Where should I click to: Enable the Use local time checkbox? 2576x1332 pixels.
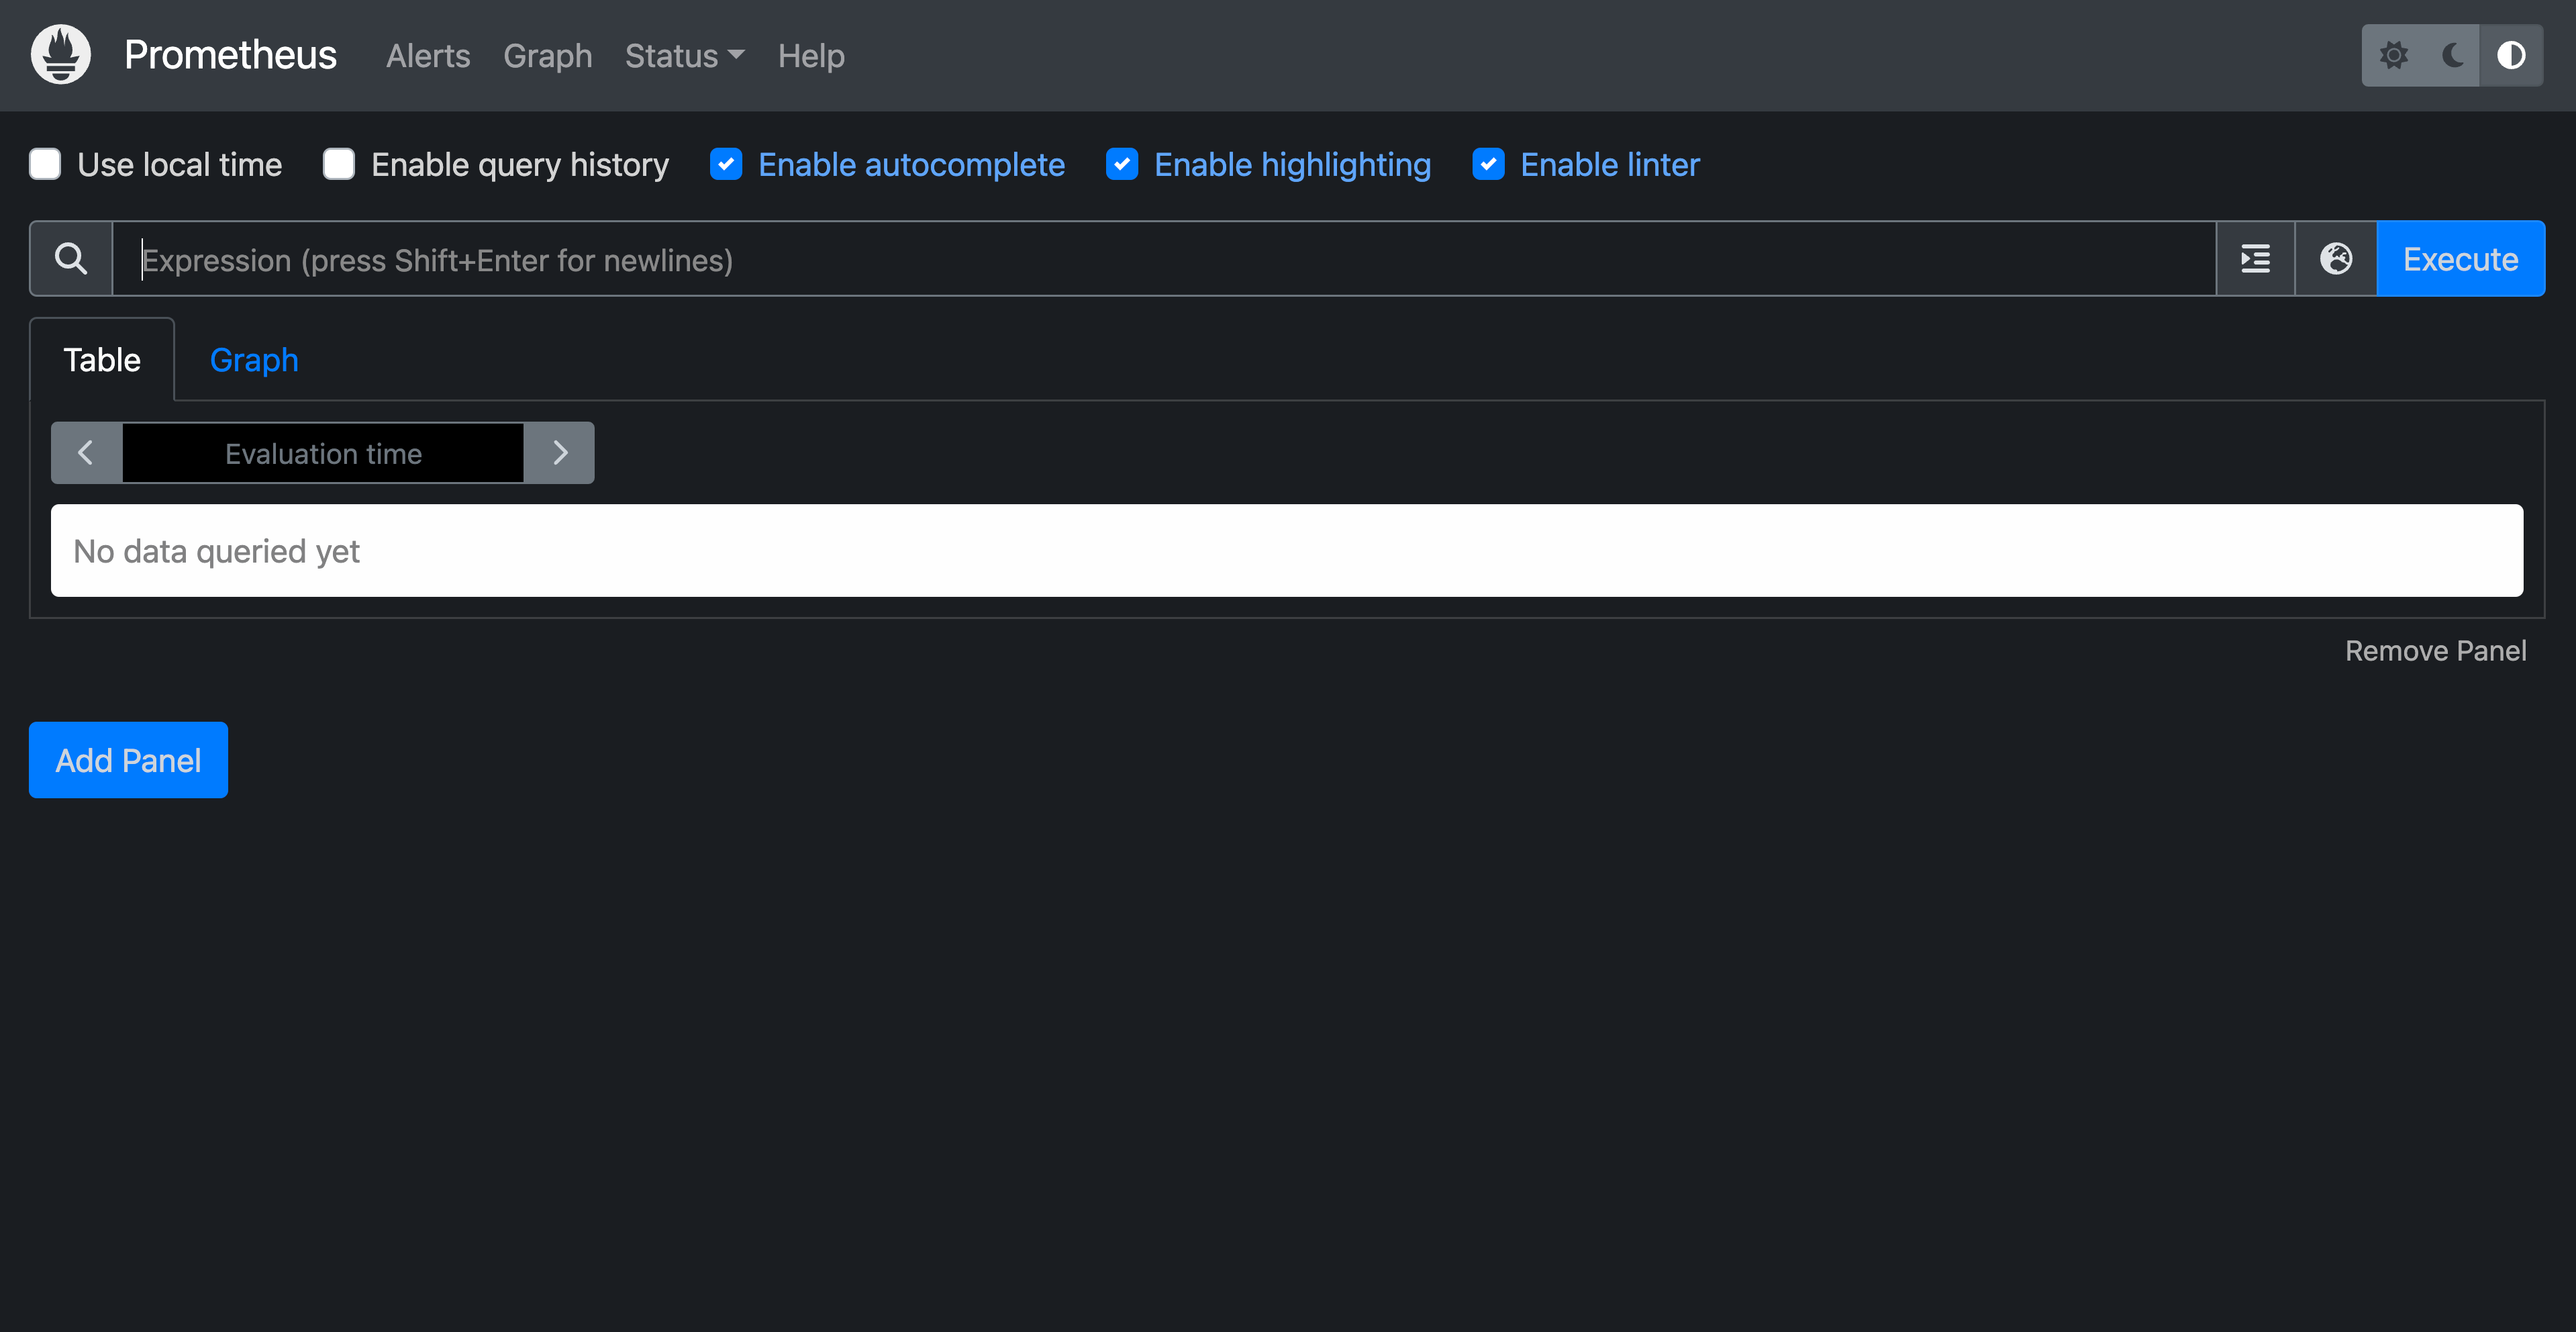pos(45,164)
